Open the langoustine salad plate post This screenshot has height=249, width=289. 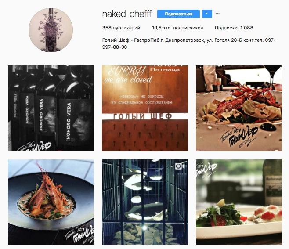239,108
